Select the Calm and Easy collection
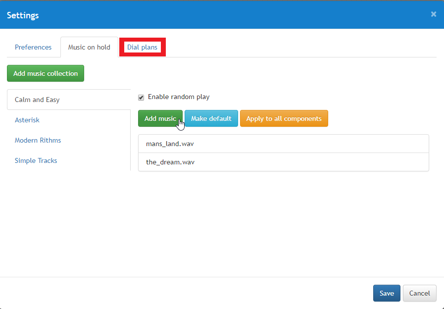The height and width of the screenshot is (309, 444). 69,100
